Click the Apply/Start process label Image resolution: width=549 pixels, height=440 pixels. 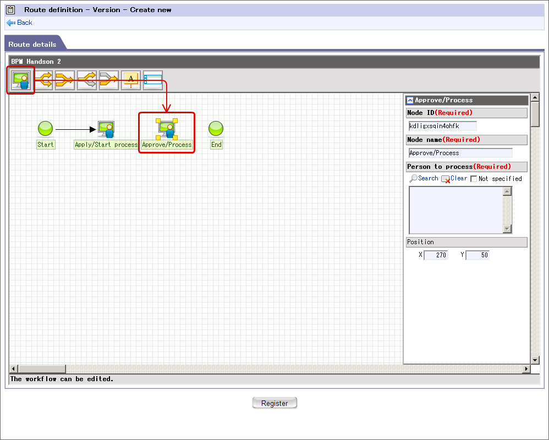click(106, 145)
